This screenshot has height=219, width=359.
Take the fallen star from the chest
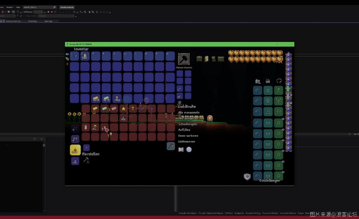tap(123, 109)
